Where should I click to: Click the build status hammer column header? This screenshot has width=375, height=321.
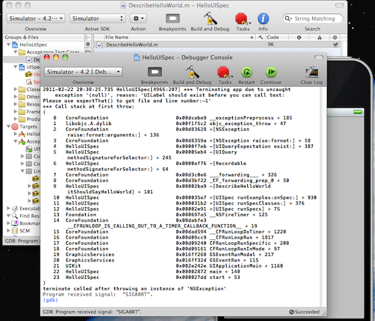pyautogui.click(x=261, y=37)
